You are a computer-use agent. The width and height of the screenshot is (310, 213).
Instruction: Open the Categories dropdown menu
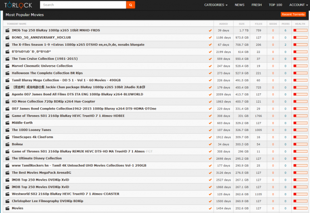(x=216, y=5)
